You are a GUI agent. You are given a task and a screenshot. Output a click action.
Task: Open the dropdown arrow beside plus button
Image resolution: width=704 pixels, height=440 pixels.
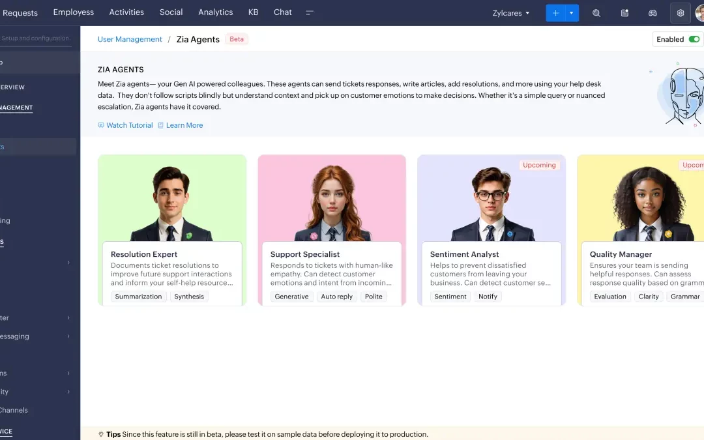click(572, 13)
